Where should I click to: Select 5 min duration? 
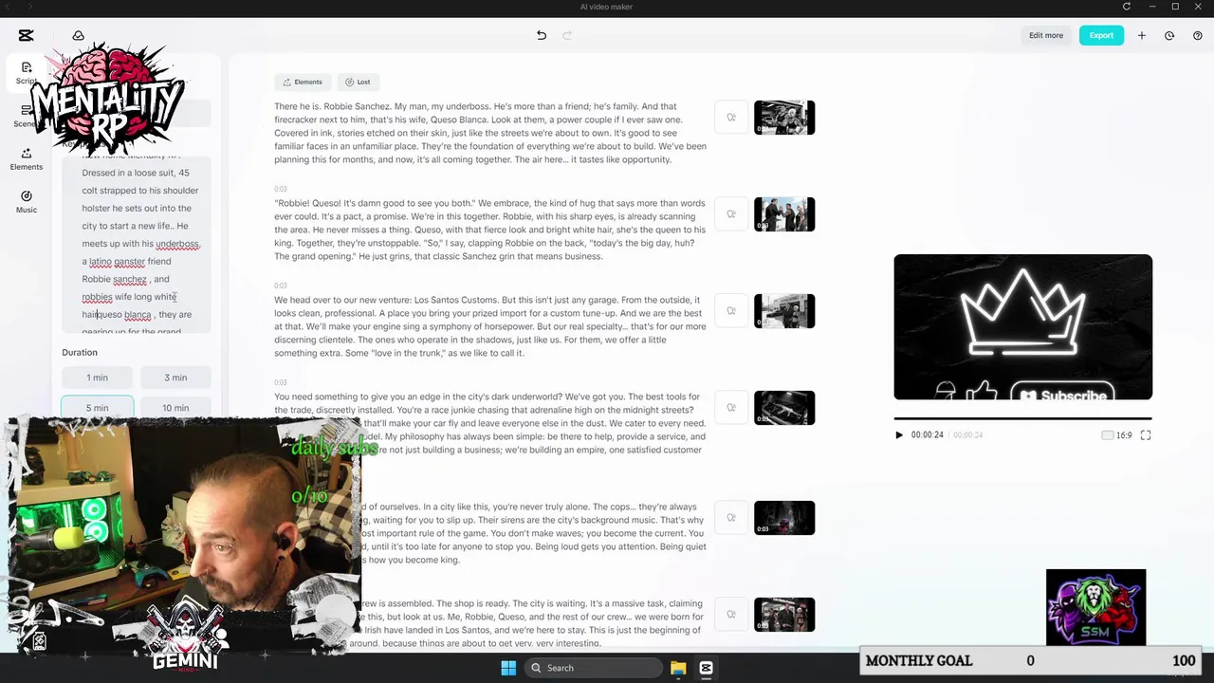(x=97, y=407)
